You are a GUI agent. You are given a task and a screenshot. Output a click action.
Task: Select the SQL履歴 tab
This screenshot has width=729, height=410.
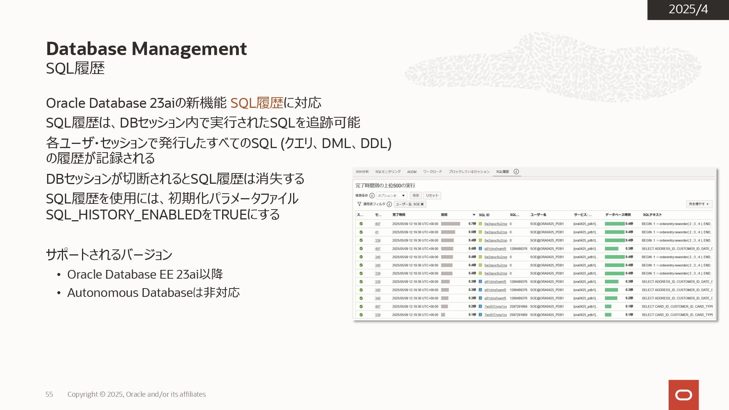[x=502, y=172]
